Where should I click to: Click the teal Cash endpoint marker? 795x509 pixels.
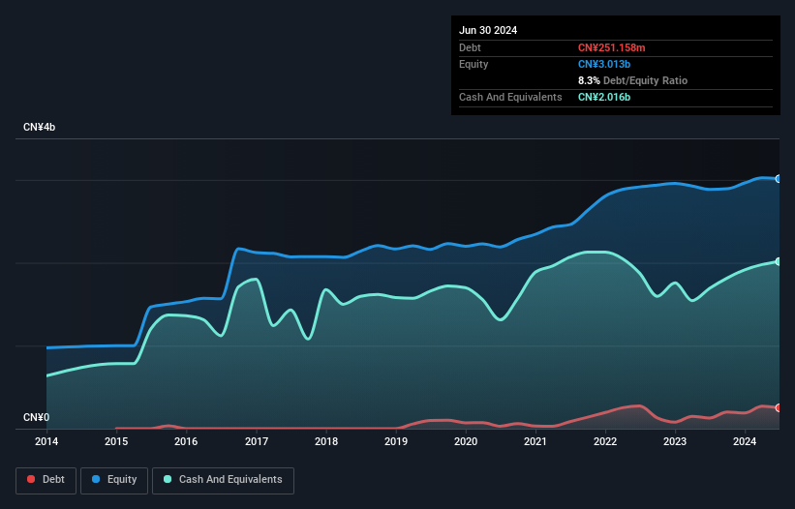pos(779,261)
